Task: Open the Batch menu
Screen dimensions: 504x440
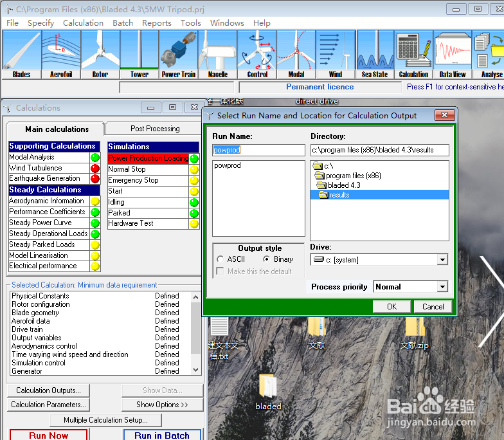Action: pyautogui.click(x=123, y=23)
